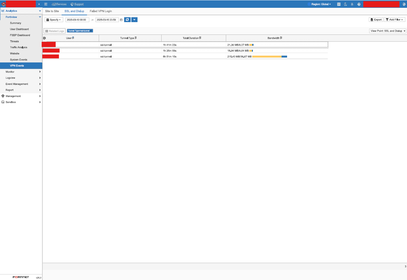The height and width of the screenshot is (280, 407).
Task: Expand the Report menu
Action: [x=21, y=90]
